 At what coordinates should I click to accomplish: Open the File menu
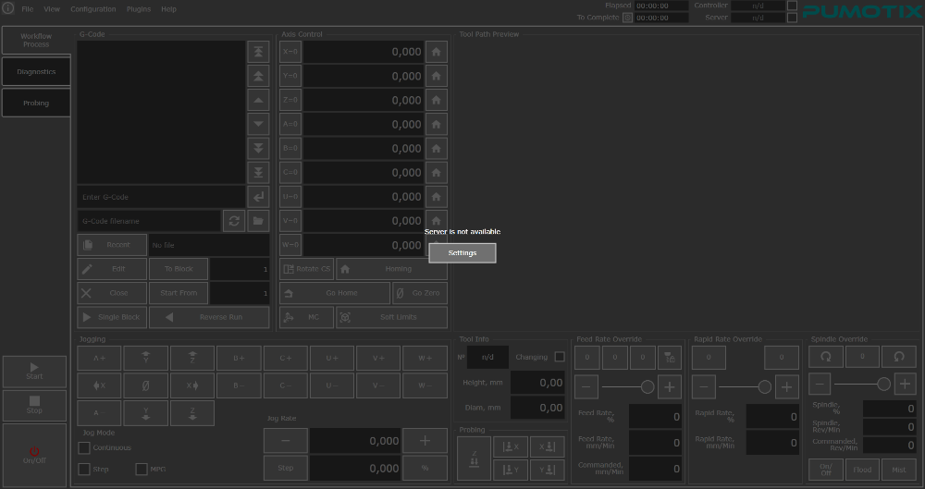(27, 9)
